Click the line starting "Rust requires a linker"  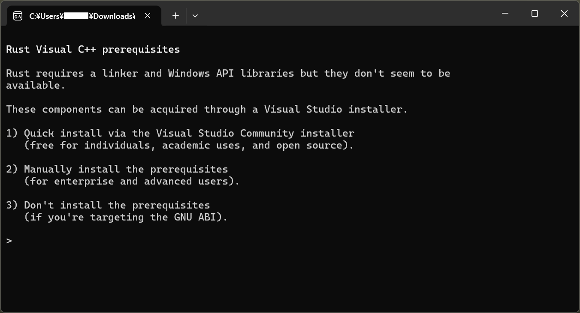point(228,73)
